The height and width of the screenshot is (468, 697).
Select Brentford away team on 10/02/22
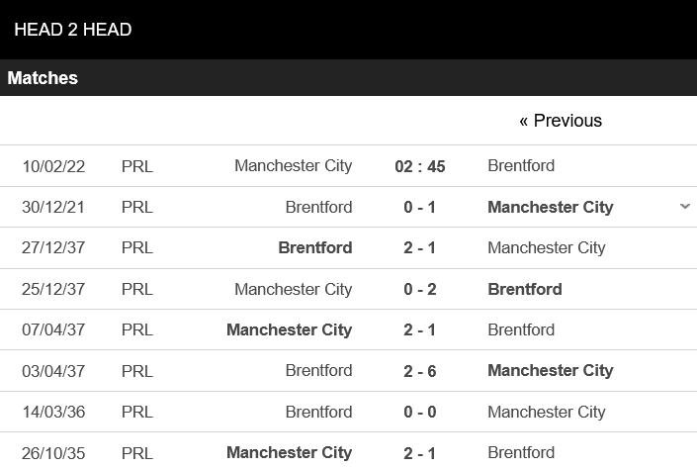pyautogui.click(x=521, y=166)
